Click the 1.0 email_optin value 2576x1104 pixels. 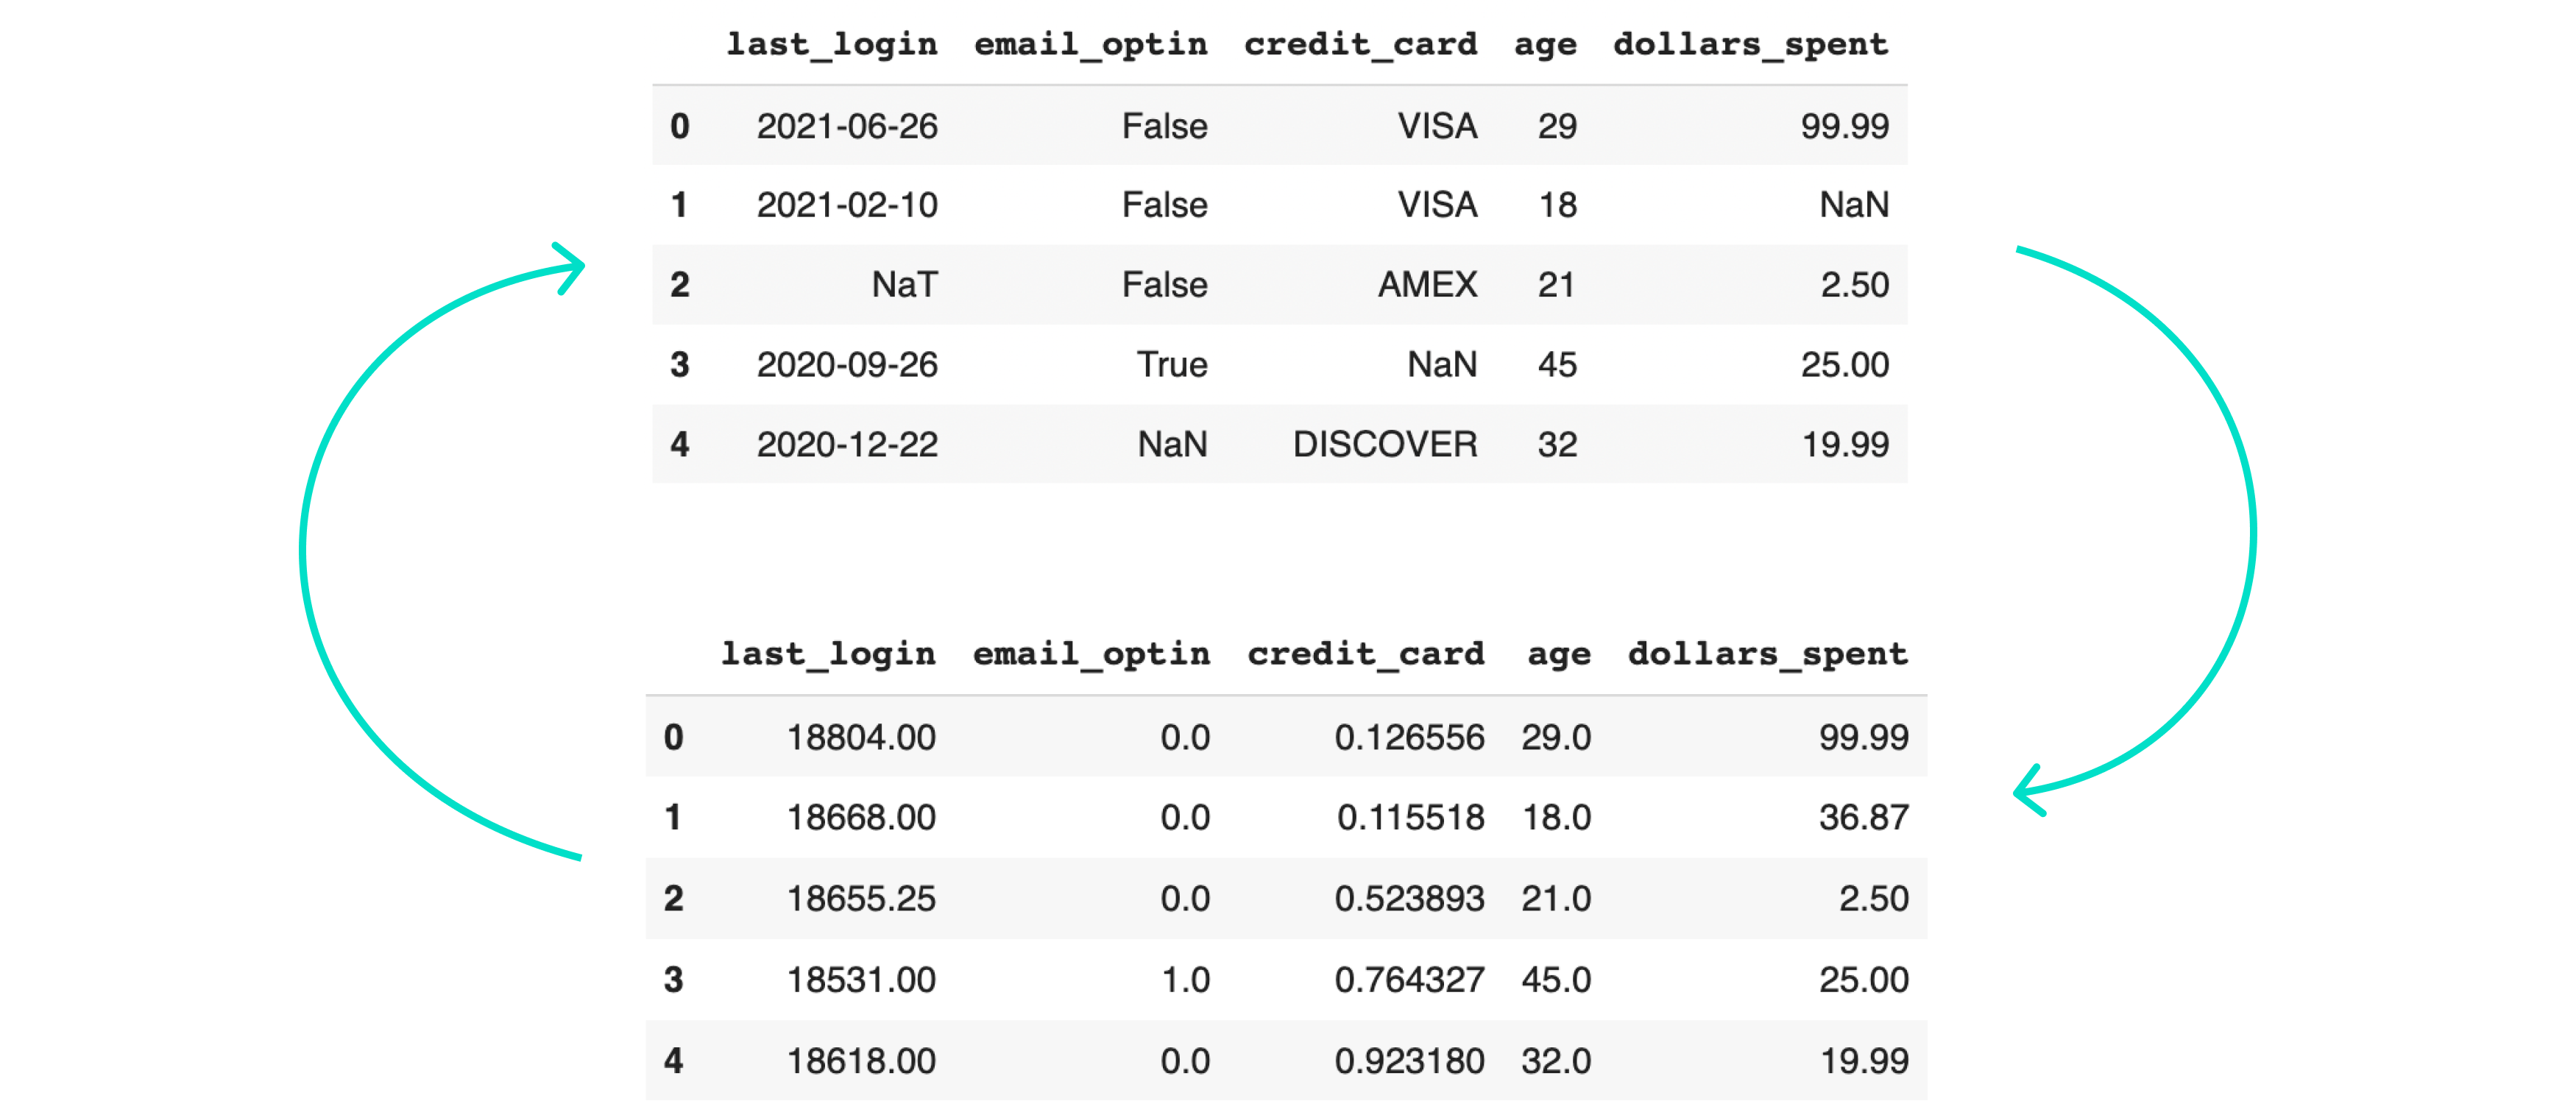coord(1185,980)
